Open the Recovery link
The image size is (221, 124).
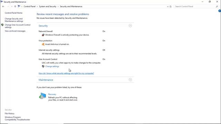pyautogui.click(x=52, y=94)
